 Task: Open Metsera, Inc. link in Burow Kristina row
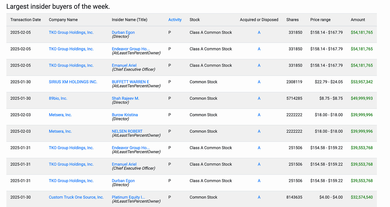click(x=60, y=115)
